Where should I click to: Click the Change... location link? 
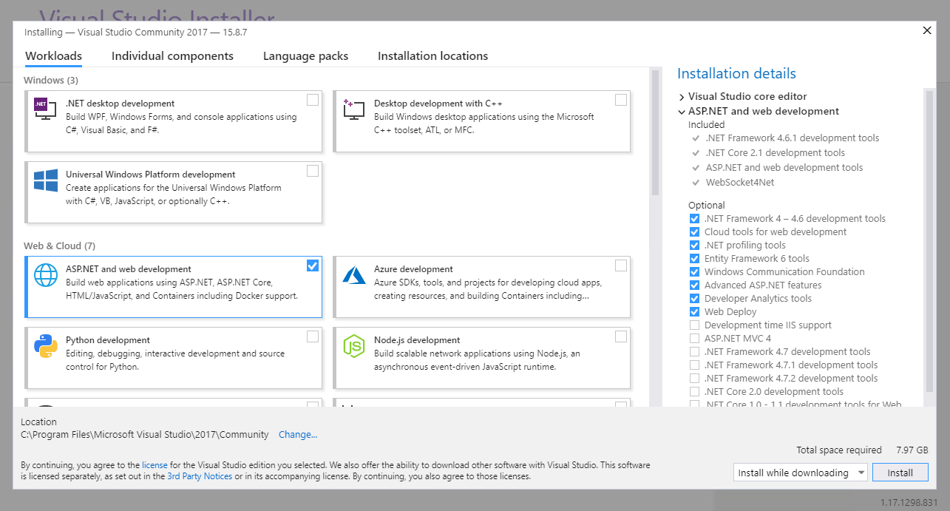[298, 435]
